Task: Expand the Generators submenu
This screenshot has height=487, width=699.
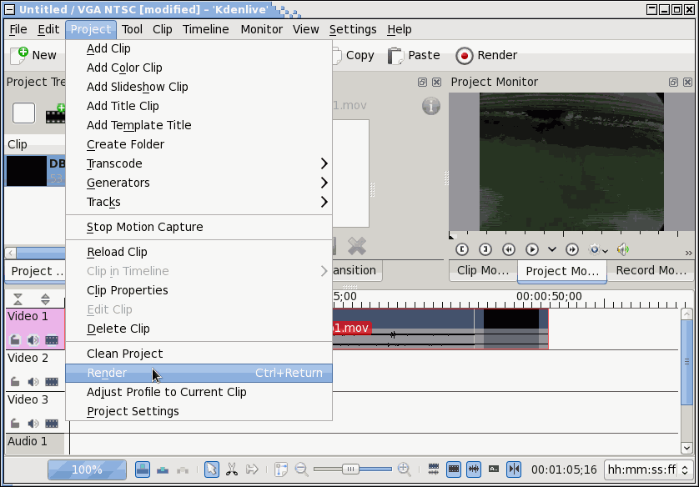Action: coord(199,183)
